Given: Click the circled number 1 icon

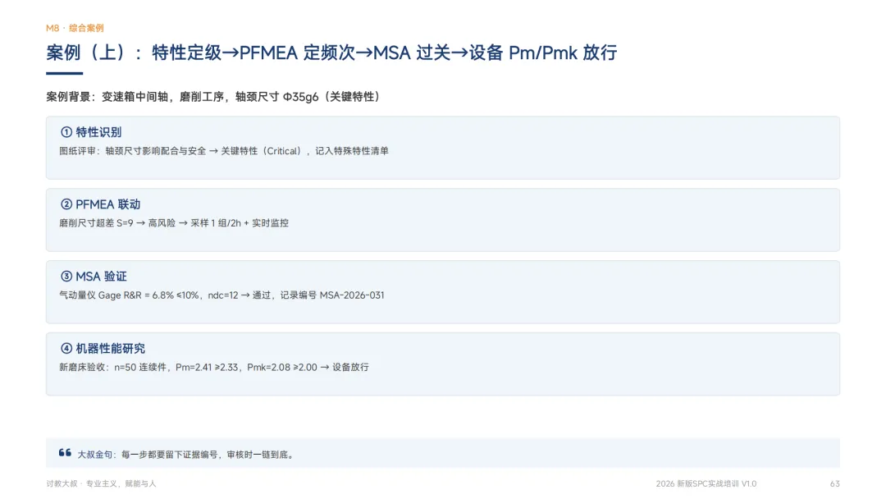Looking at the screenshot, I should pyautogui.click(x=66, y=132).
